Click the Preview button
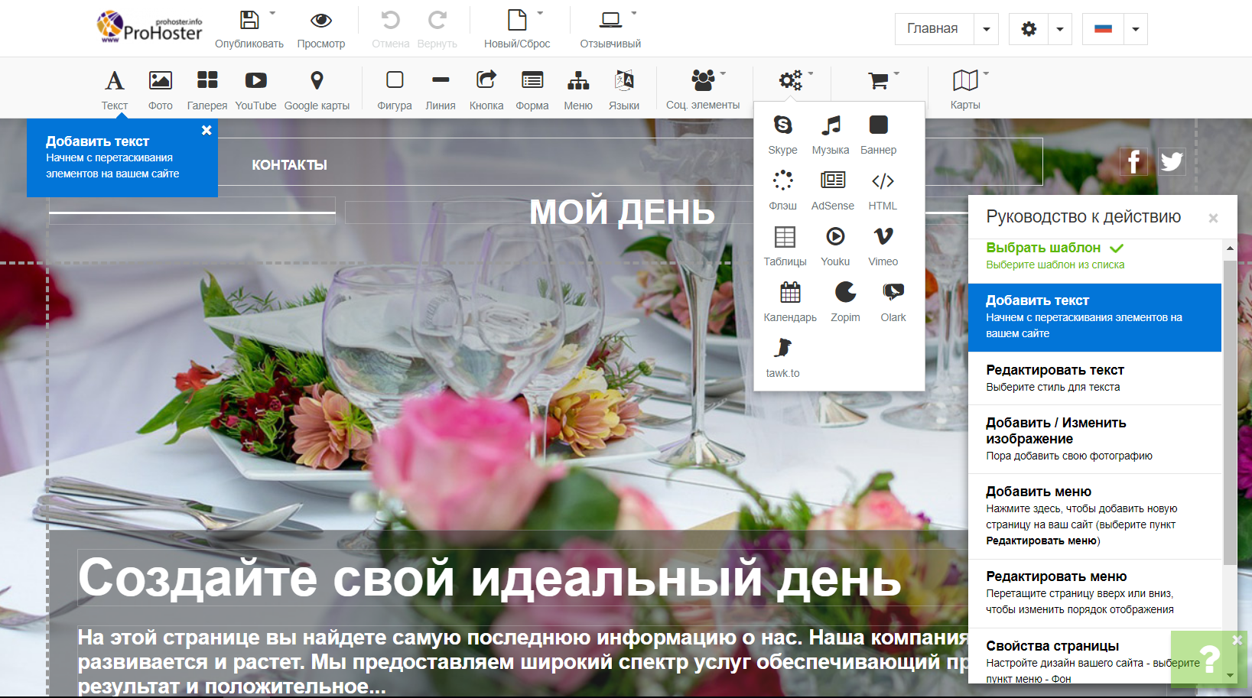1252x698 pixels. coord(321,29)
